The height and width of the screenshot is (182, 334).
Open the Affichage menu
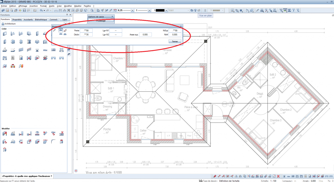[22, 6]
